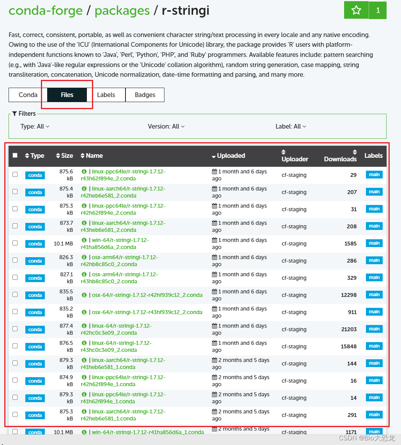
Task: Check the box for linux-64 r42hc0c3e09_2.conda
Action: click(x=15, y=328)
